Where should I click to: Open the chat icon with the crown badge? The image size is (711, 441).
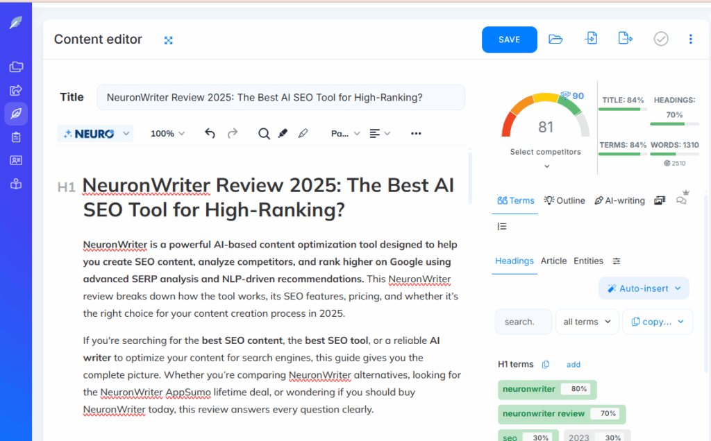681,200
